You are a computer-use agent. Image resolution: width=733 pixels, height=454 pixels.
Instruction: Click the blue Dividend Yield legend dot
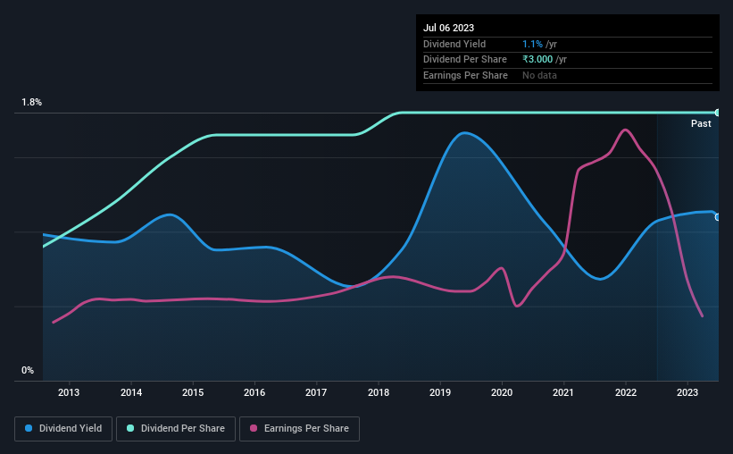point(29,428)
